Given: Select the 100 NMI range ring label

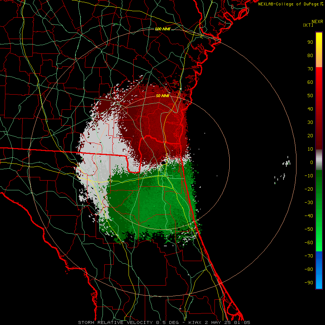Looking at the screenshot, I should coord(163,29).
